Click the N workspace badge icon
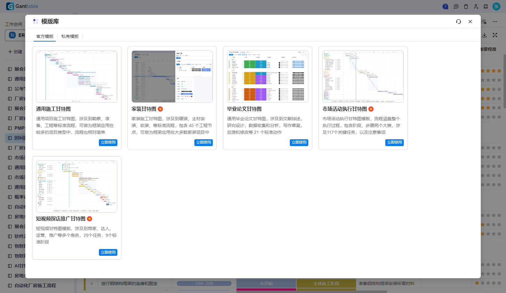 [x=12, y=35]
